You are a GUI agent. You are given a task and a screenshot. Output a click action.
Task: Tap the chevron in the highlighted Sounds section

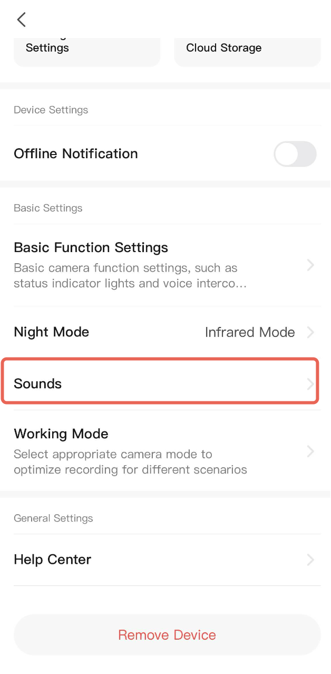[310, 384]
